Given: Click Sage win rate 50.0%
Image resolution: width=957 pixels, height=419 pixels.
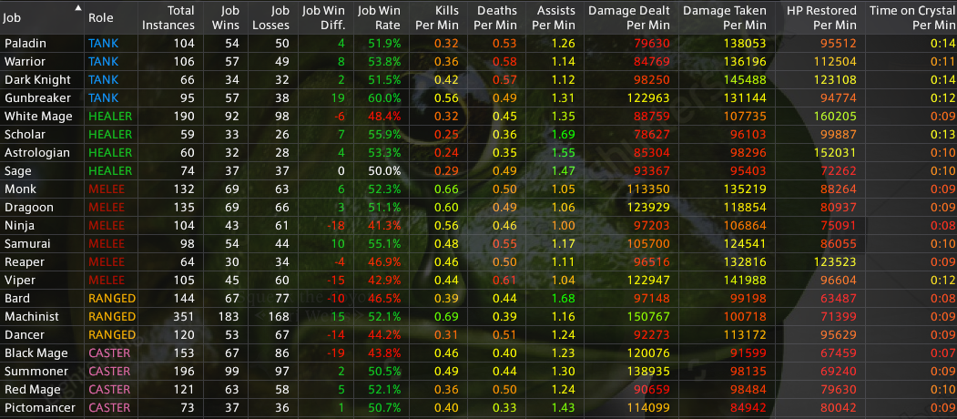Looking at the screenshot, I should [384, 171].
